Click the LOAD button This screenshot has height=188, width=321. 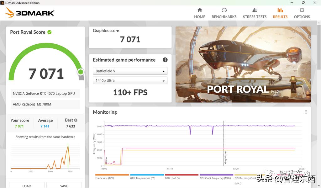[27, 186]
